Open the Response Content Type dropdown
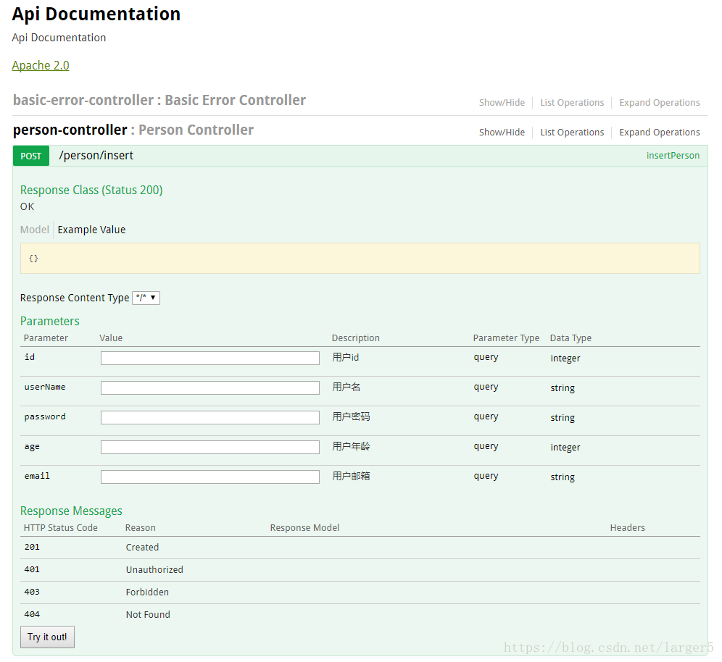Viewport: 722px width, 662px height. (x=146, y=298)
